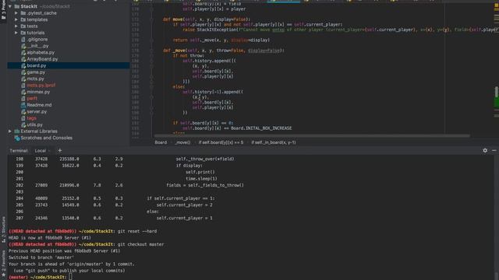The height and width of the screenshot is (280, 499).
Task: Open game.py from the project tree
Action: pyautogui.click(x=36, y=72)
